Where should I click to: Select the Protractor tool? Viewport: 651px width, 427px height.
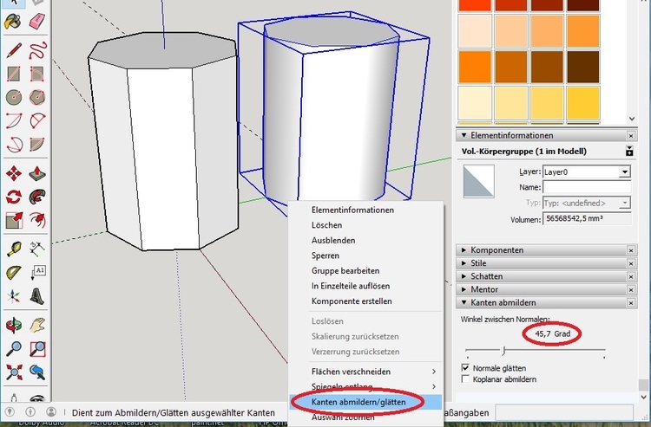click(13, 272)
